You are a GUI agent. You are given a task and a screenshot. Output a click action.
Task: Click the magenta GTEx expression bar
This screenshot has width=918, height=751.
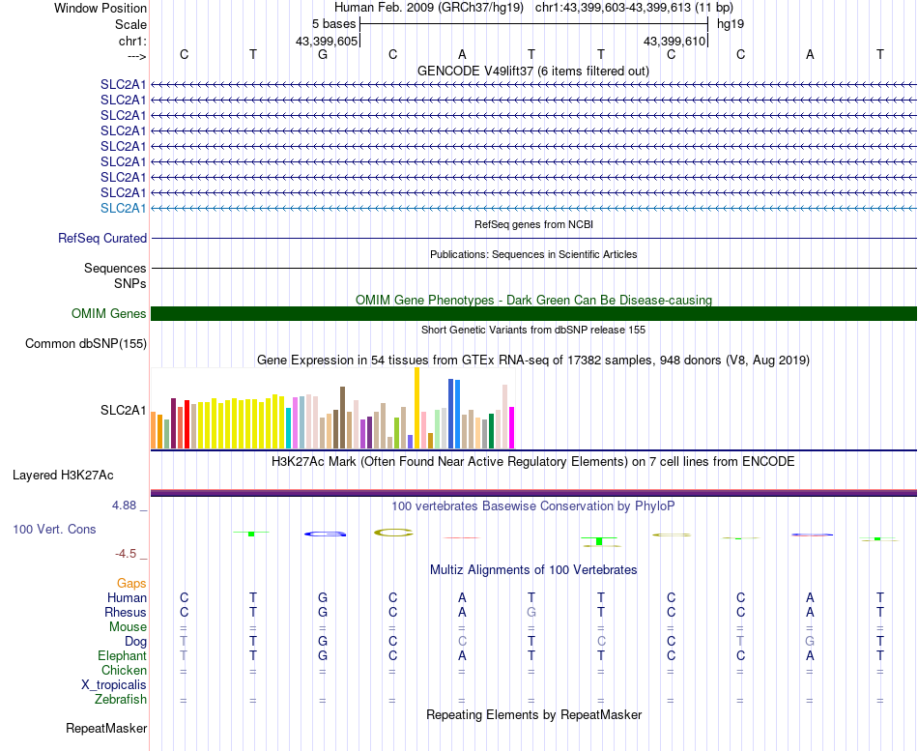pos(511,427)
